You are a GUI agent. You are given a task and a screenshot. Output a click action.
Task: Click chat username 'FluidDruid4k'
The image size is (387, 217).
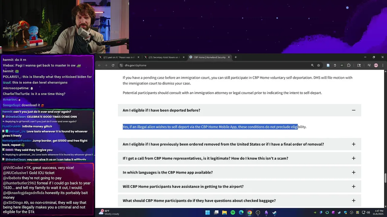tap(12, 126)
